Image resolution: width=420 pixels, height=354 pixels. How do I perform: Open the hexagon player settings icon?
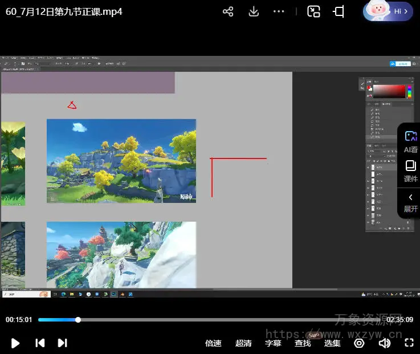tap(359, 343)
